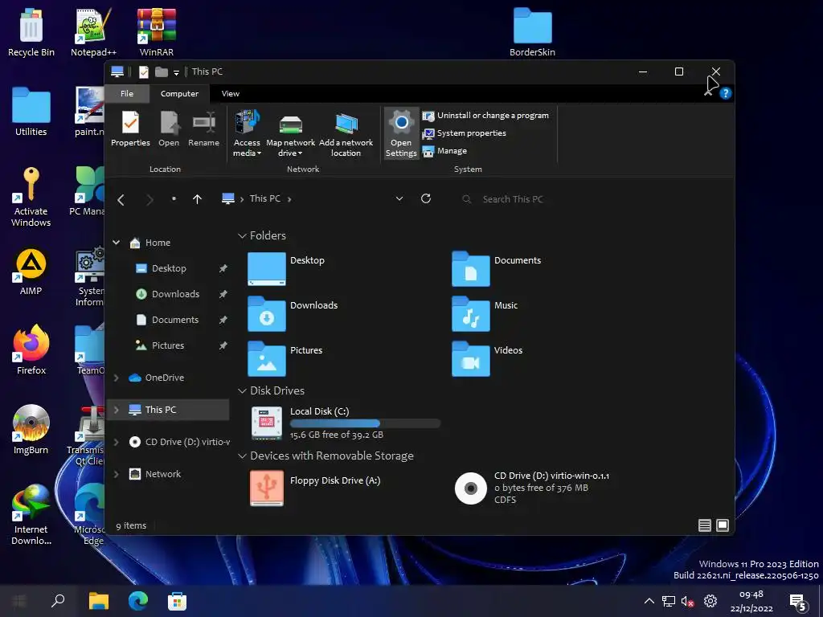Click This PC in the address breadcrumb

click(x=265, y=198)
